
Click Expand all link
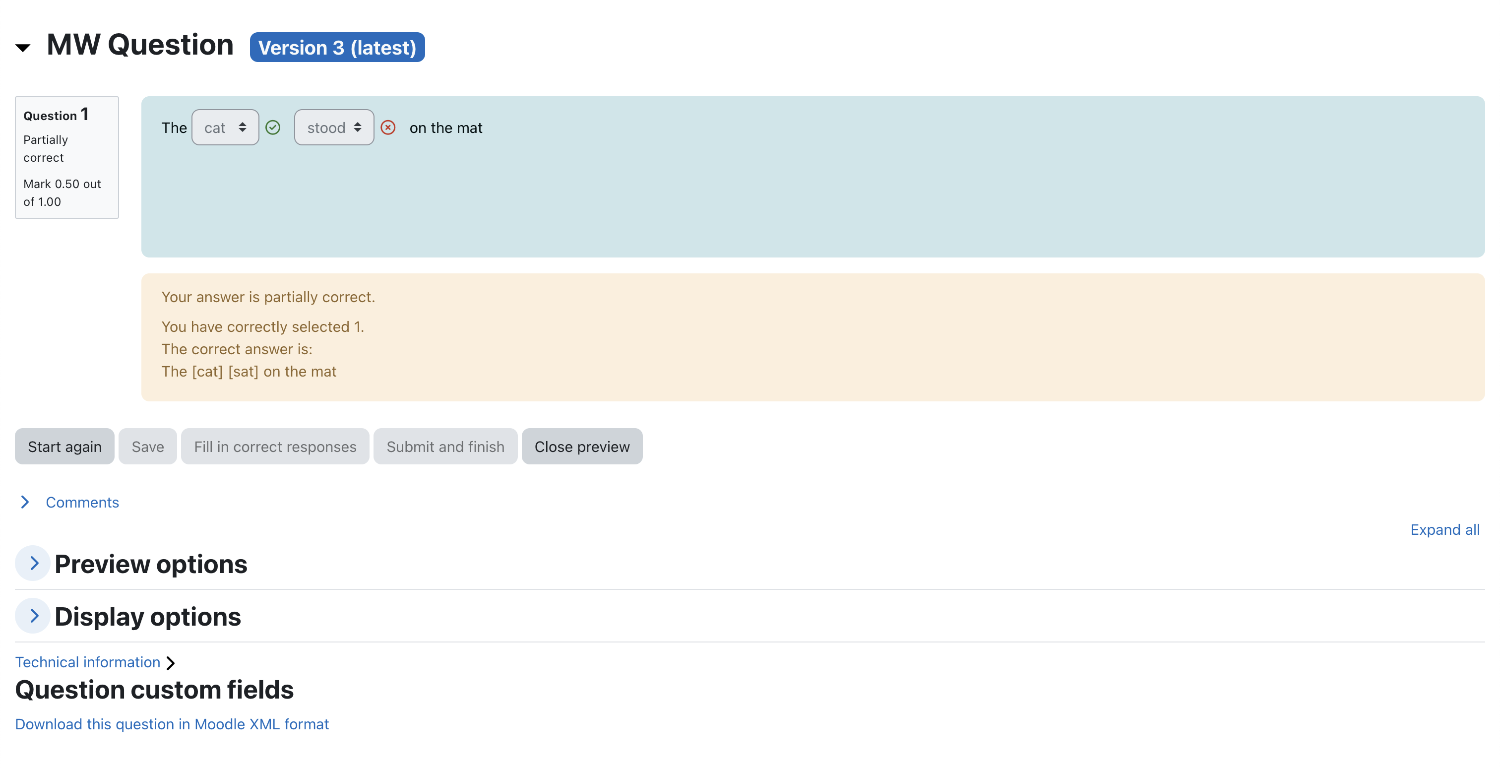1444,529
